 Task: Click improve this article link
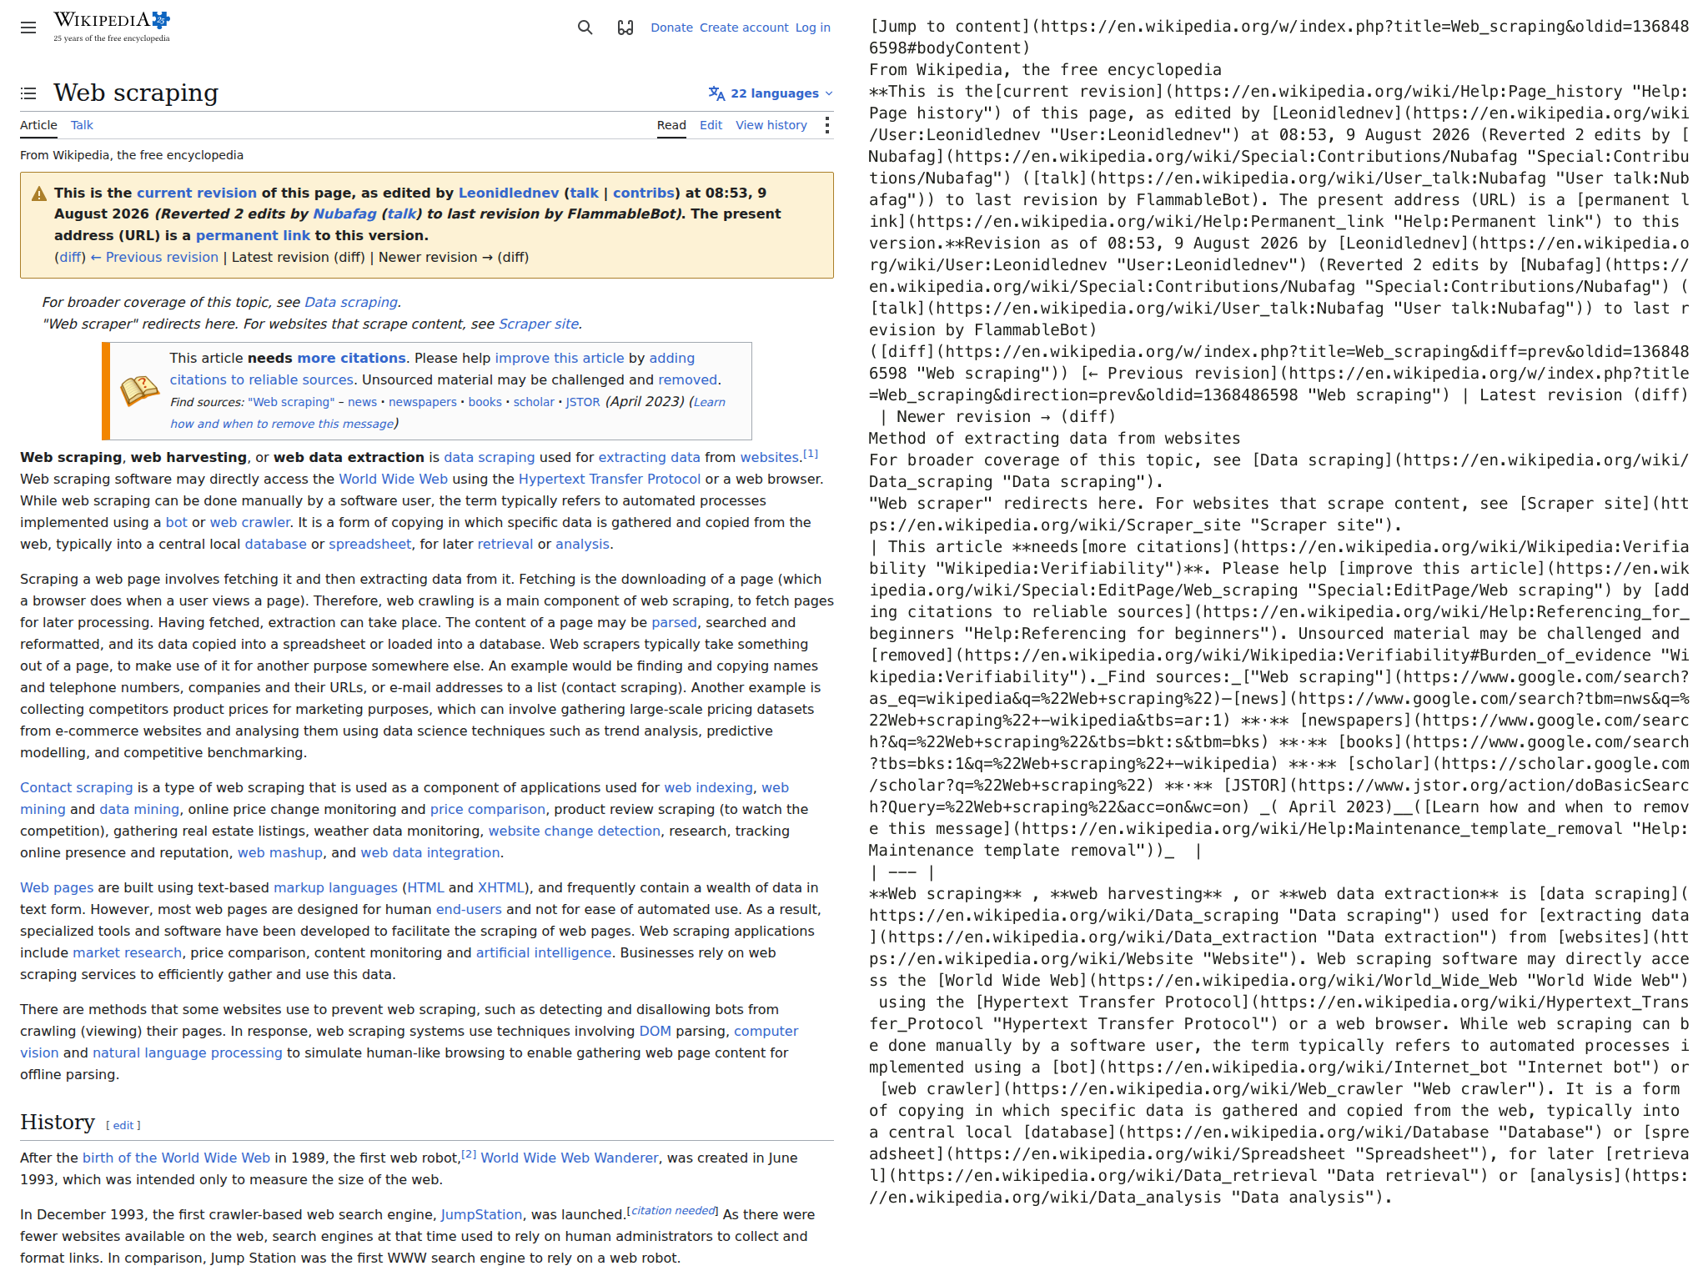pos(560,358)
